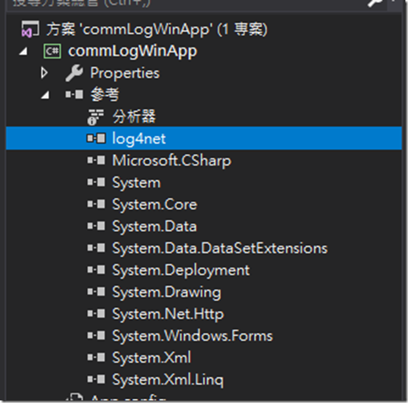Select the System.Xml.Linq reference
Viewport: 408px width, 403px height.
tap(168, 380)
